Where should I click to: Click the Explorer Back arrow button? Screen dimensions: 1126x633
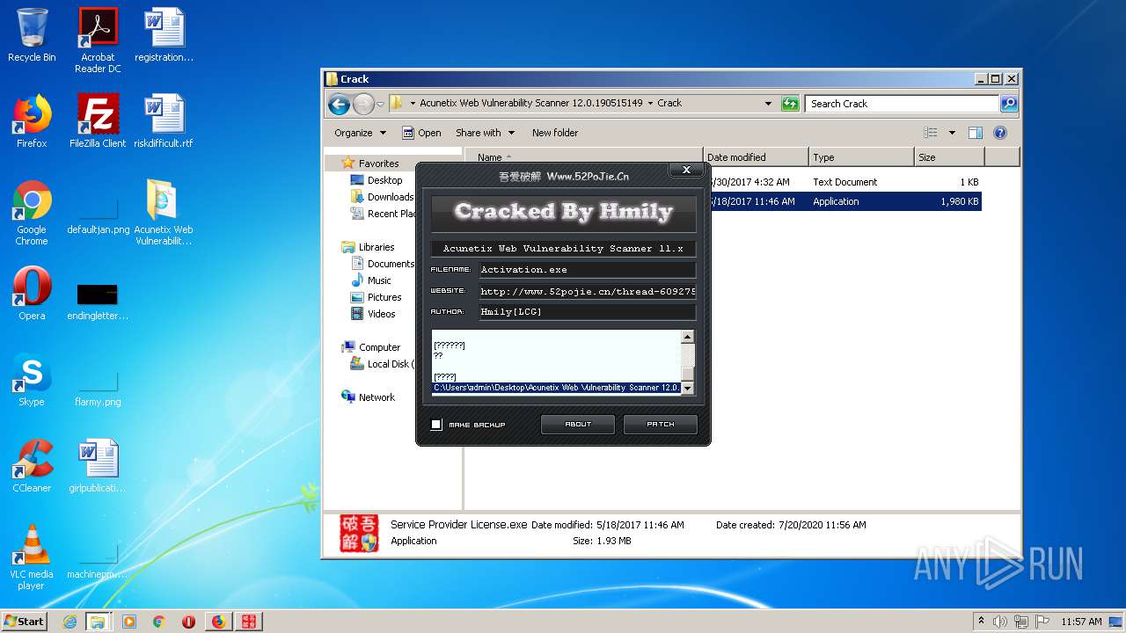(x=339, y=104)
